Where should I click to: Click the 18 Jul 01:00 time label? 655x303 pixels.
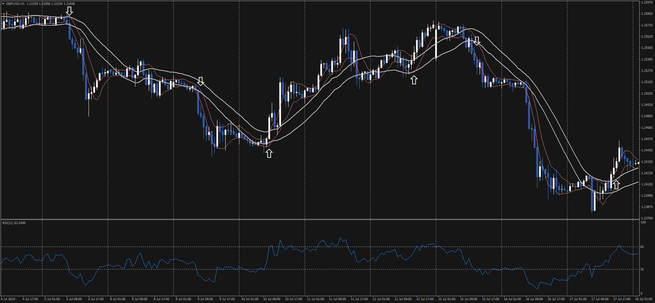(644, 299)
